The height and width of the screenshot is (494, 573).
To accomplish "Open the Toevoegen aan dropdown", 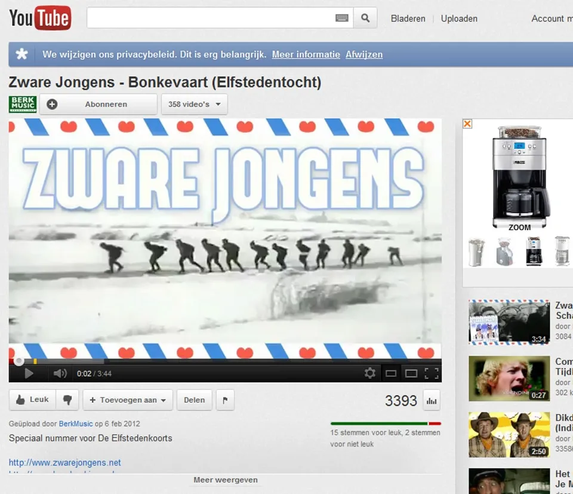I will (128, 400).
